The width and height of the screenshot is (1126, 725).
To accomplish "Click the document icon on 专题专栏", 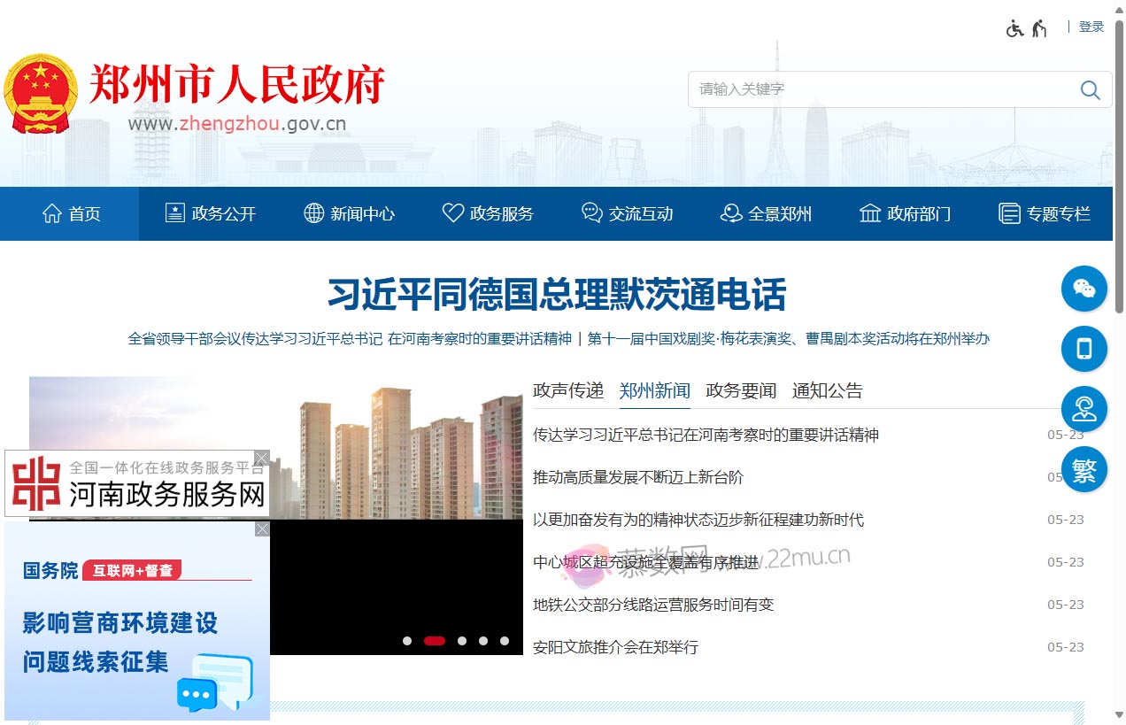I will [1008, 212].
